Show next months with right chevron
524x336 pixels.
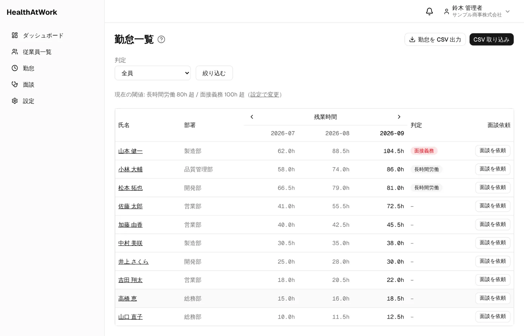(x=399, y=117)
